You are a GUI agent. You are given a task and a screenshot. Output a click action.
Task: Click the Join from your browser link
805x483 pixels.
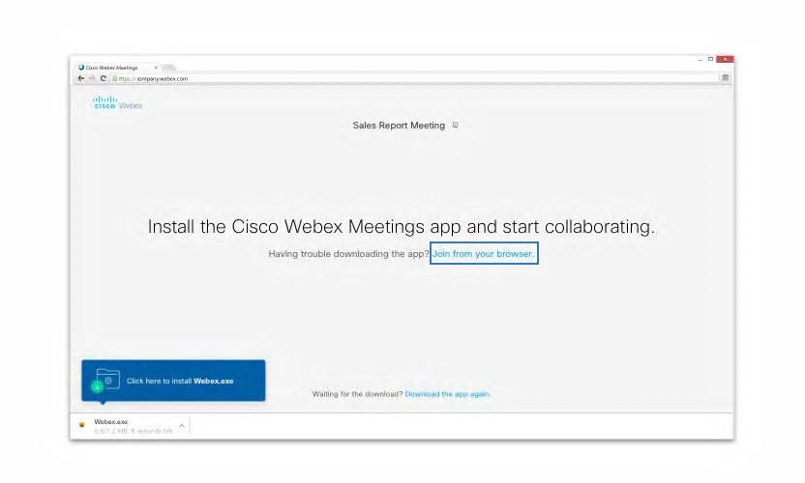[x=484, y=253]
